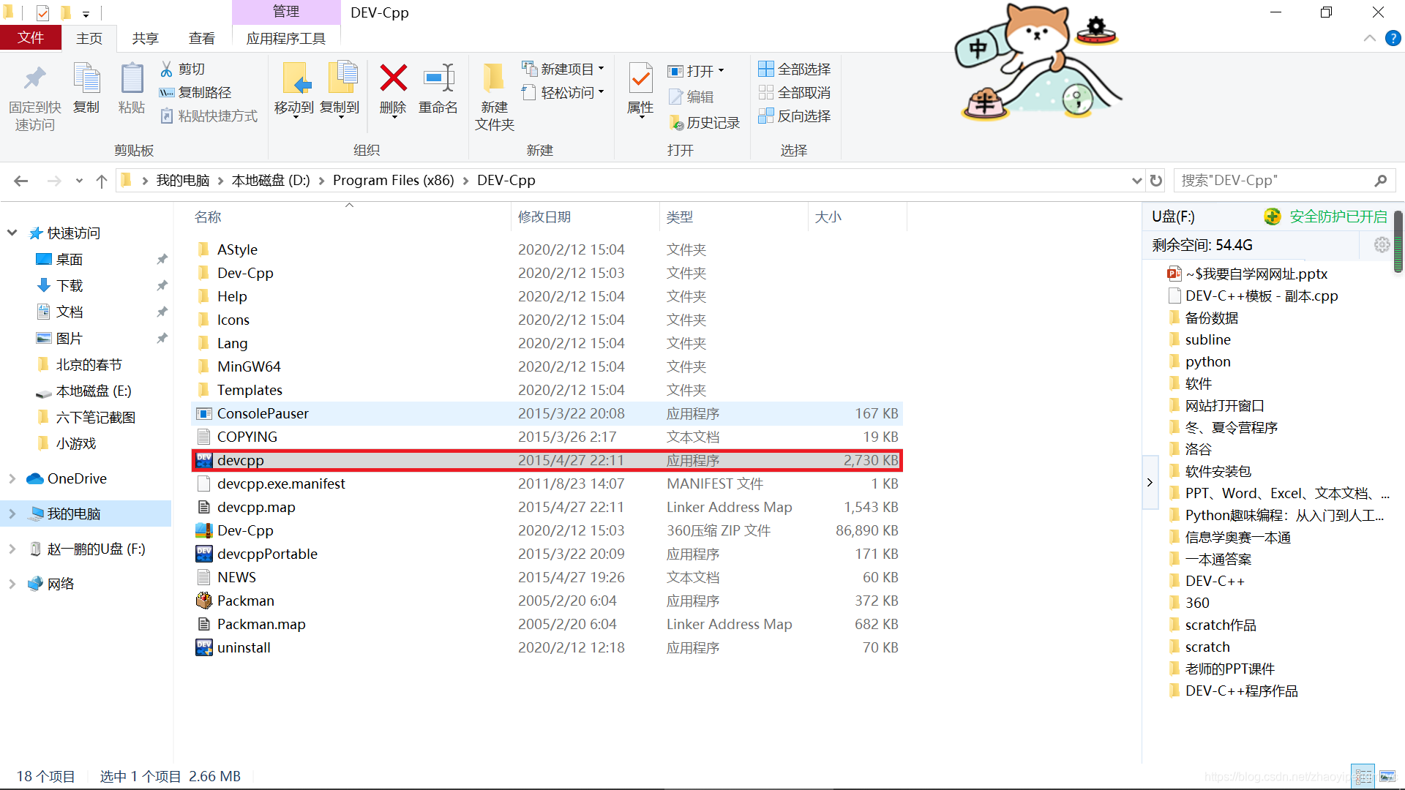
Task: Sort by Name (名称) column header
Action: click(208, 217)
